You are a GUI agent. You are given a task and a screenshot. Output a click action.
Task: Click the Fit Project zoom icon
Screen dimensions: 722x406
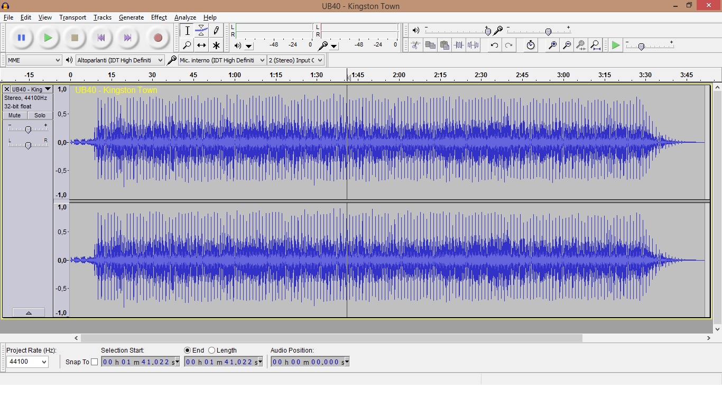595,45
